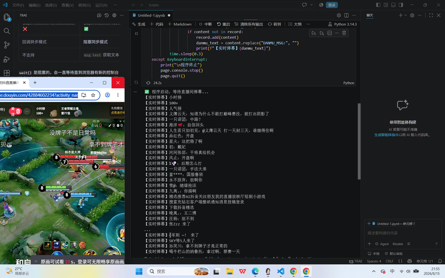Screen dimensions: 445x278
Task: Click the Spaces: 4 indentation status
Action: (374, 261)
